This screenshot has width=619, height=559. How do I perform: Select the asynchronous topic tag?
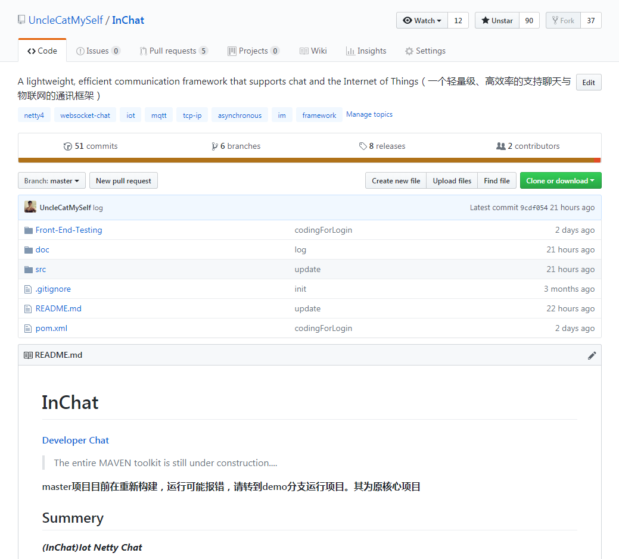click(239, 115)
